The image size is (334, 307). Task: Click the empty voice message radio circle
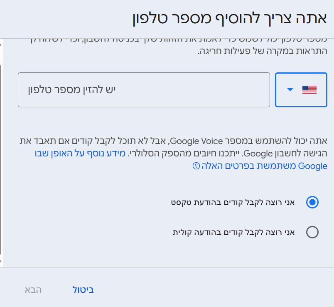click(x=312, y=233)
